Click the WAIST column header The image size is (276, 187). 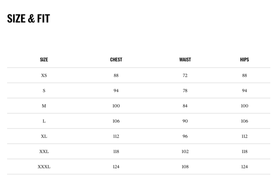click(x=185, y=59)
